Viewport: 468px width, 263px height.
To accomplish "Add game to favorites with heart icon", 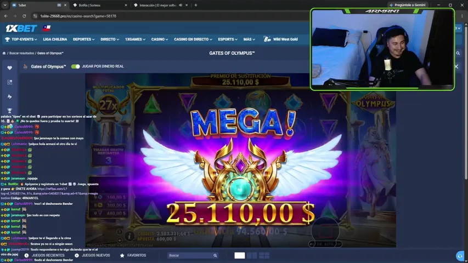I will pyautogui.click(x=9, y=68).
